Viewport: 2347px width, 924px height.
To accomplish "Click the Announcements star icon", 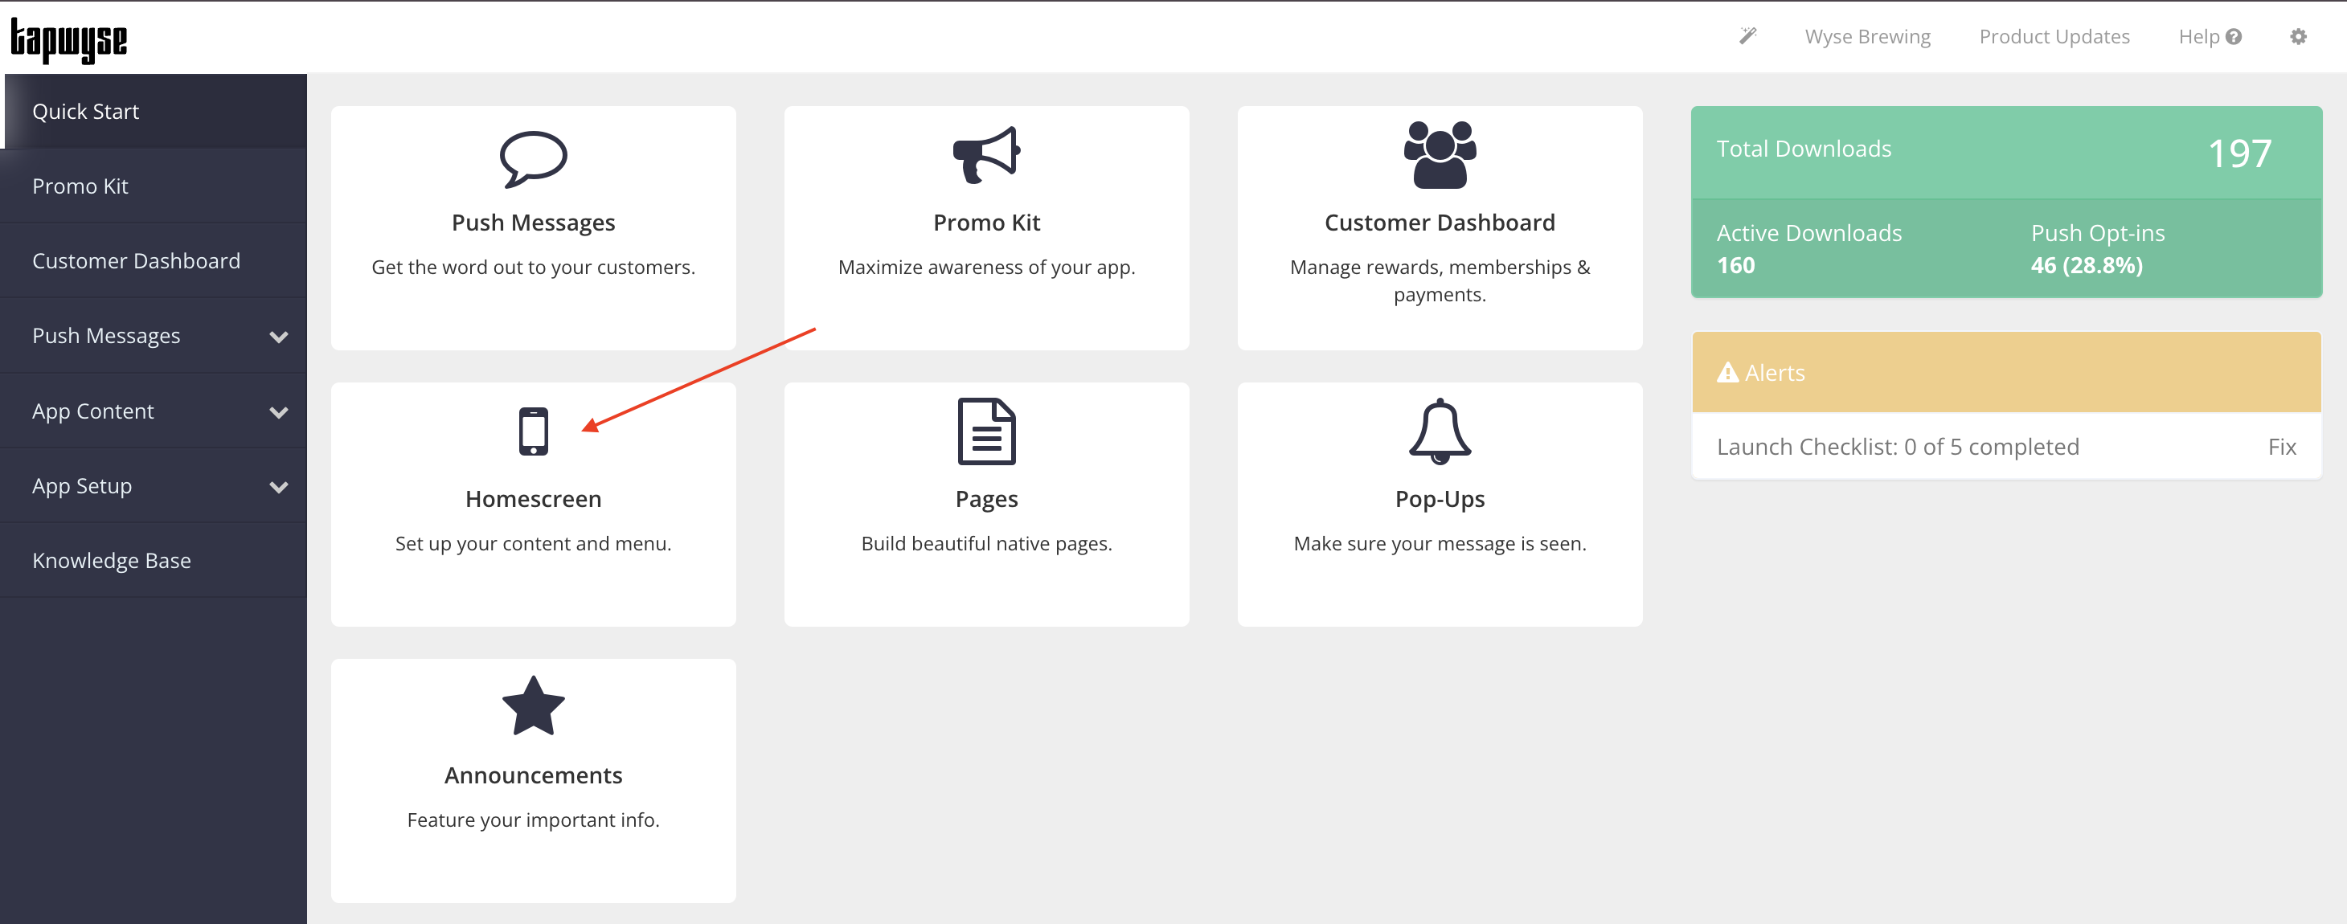I will (x=533, y=706).
